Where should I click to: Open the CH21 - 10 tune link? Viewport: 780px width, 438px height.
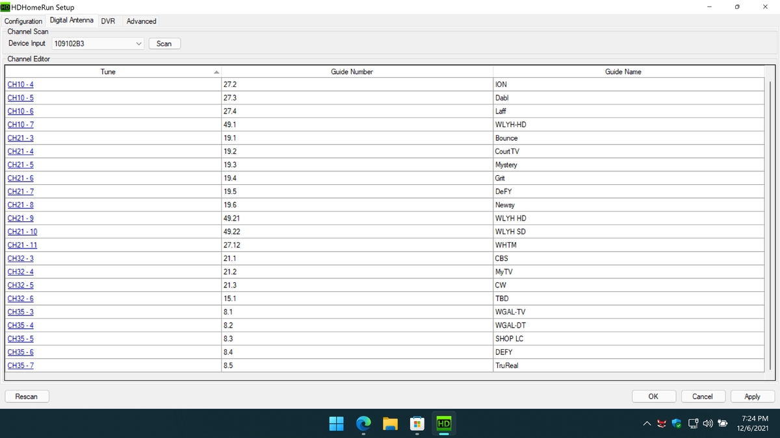(x=22, y=232)
